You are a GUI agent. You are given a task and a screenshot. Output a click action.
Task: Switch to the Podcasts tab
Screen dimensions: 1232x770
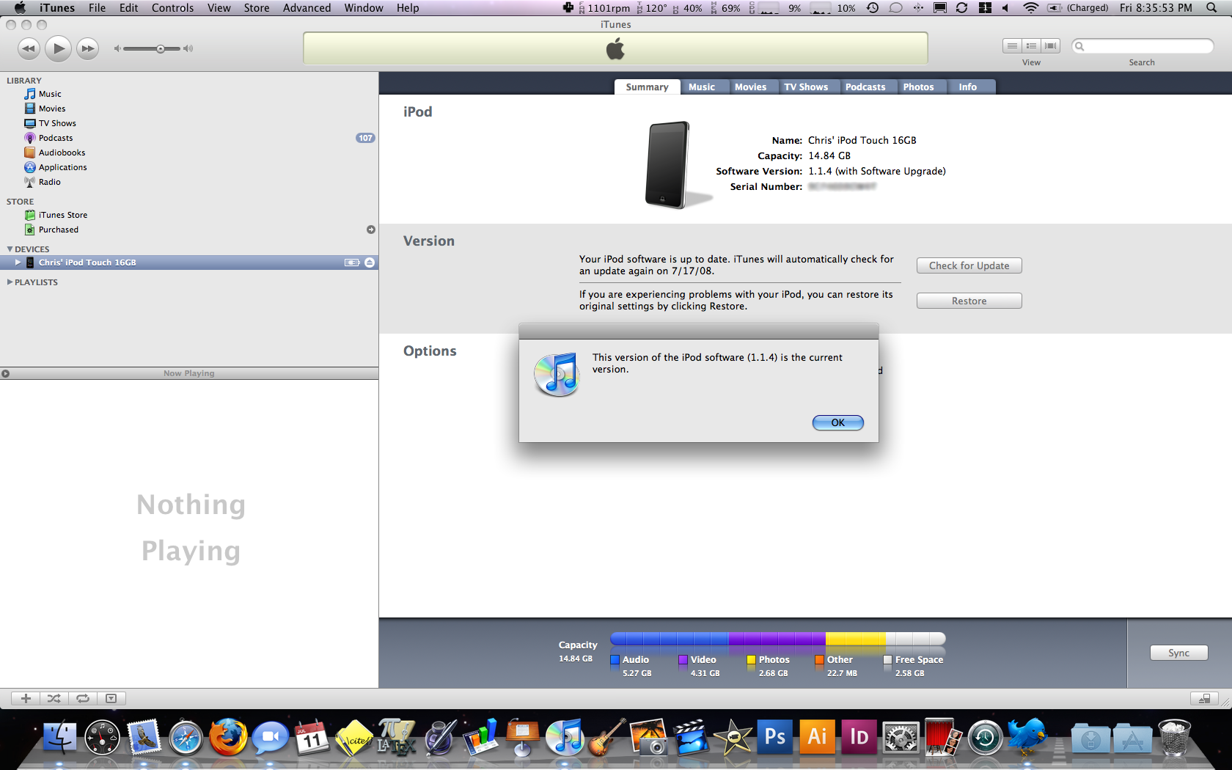click(865, 87)
